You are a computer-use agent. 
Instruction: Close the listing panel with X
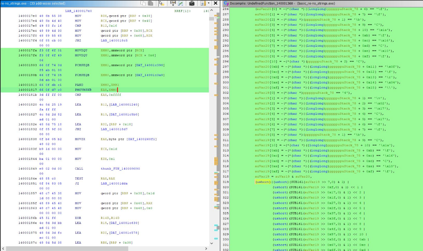coord(215,3)
